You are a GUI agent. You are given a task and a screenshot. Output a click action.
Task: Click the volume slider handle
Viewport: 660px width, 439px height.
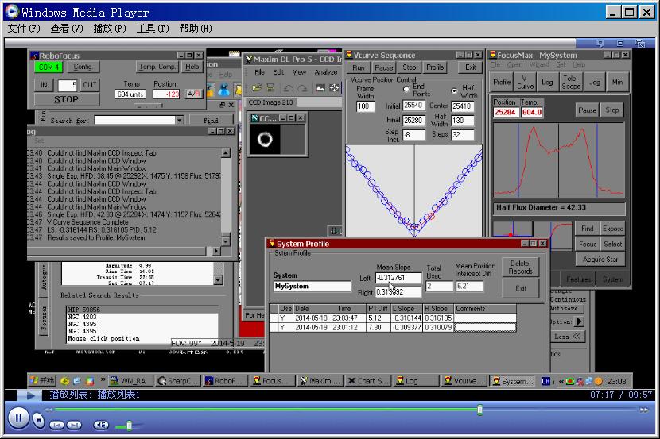click(x=130, y=426)
